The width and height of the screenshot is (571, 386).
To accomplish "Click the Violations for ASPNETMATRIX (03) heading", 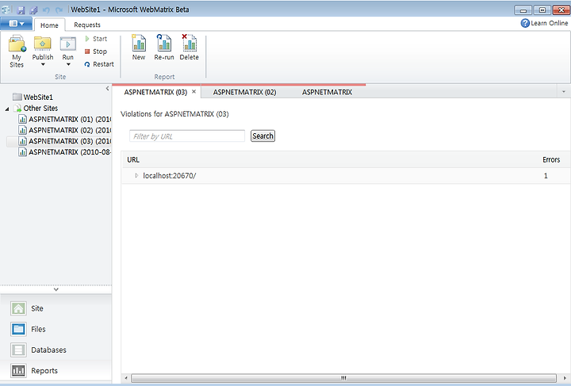I will (x=174, y=114).
